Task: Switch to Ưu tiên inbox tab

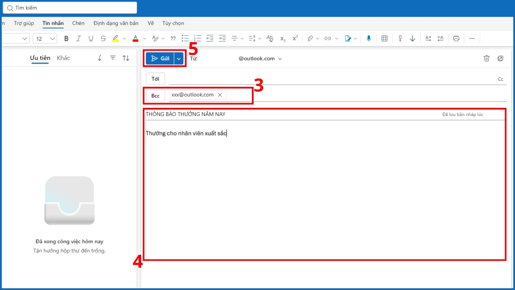Action: [x=40, y=58]
